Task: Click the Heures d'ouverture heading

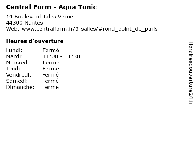Action: click(x=35, y=41)
